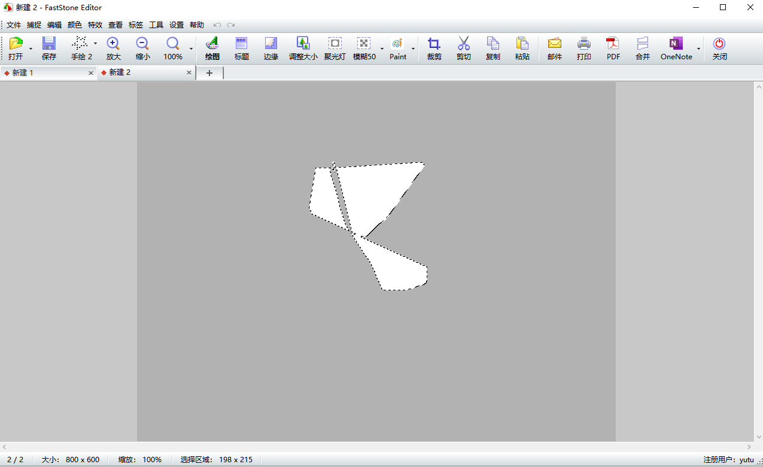Image resolution: width=763 pixels, height=467 pixels.
Task: Apply the Edge (边缘) effect icon
Action: tap(271, 44)
